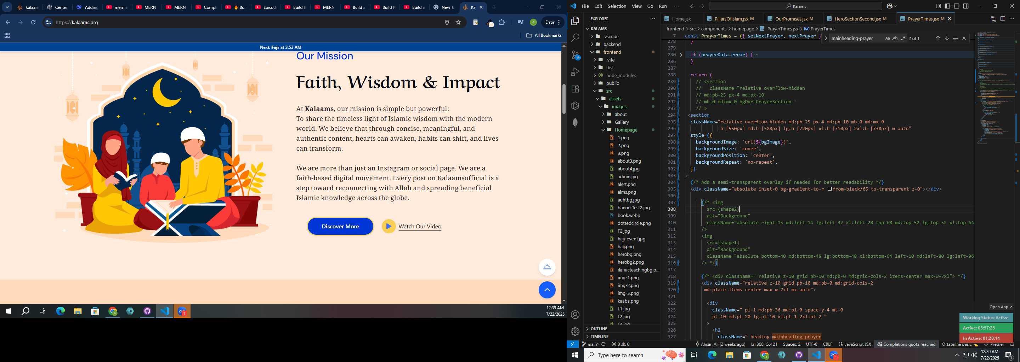Viewport: 1020px width, 362px height.
Task: Expand the TIMELINE section
Action: pos(622,336)
